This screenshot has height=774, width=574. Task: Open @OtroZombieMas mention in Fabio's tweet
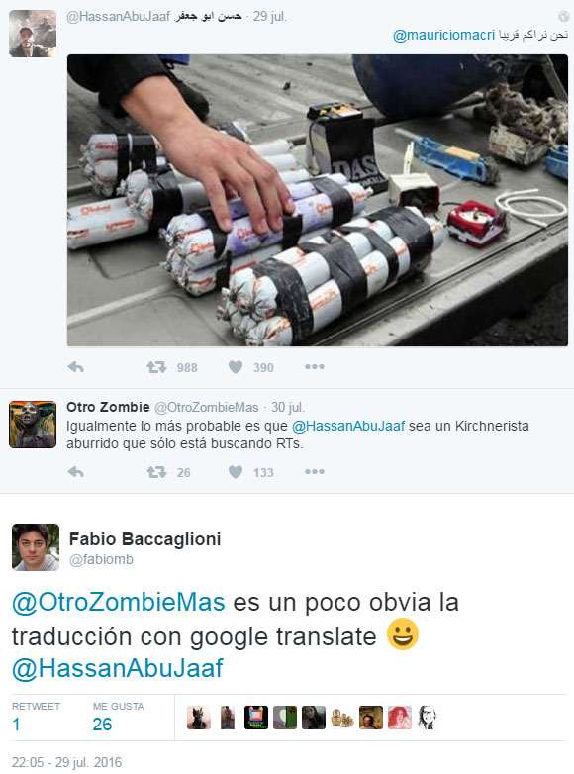pyautogui.click(x=119, y=602)
